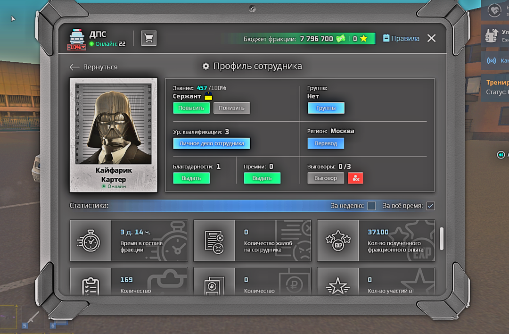509x334 pixels.
Task: Click the green money icon in faction budget
Action: click(x=341, y=39)
